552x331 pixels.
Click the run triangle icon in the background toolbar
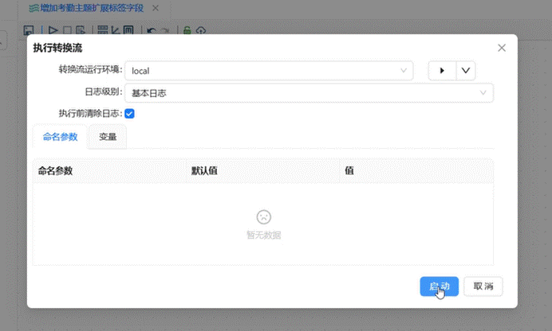coord(53,30)
